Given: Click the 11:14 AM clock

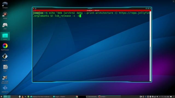Looking at the screenshot, I should click(165, 97).
